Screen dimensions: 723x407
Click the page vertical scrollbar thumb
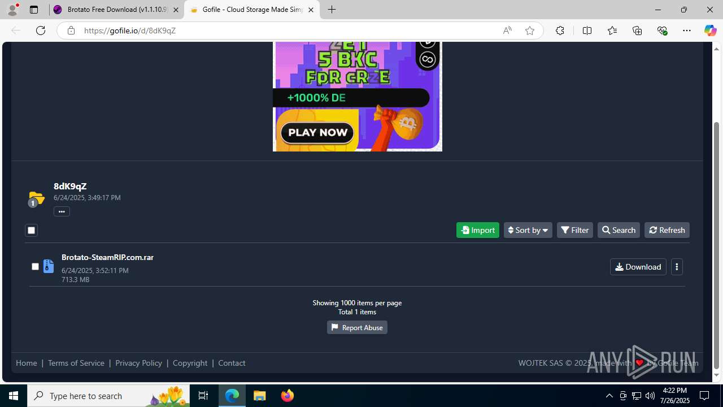click(x=717, y=246)
